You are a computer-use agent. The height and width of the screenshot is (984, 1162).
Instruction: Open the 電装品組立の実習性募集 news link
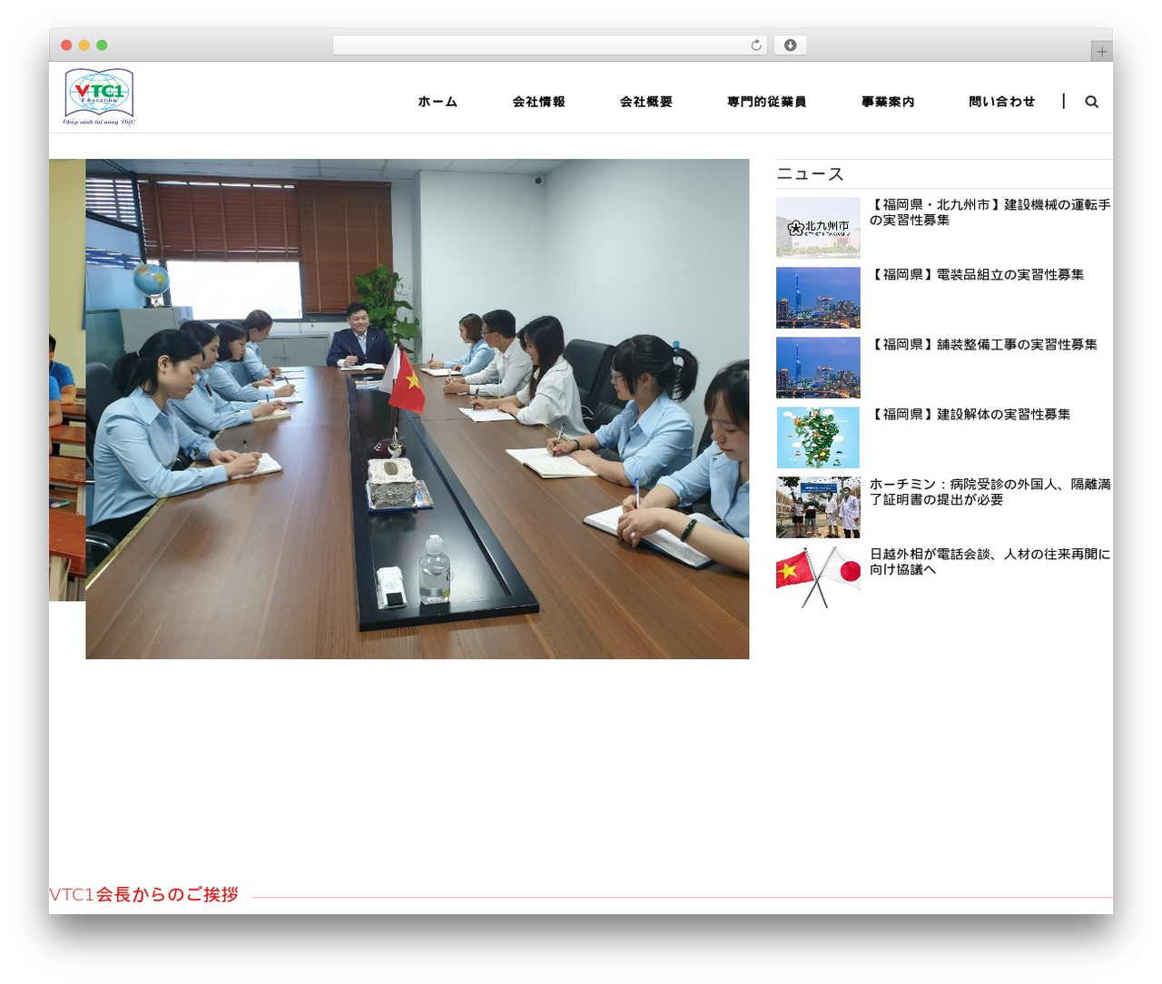977,274
